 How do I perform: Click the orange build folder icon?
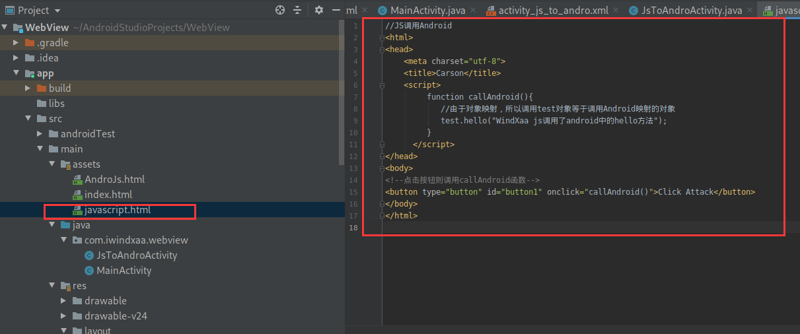[42, 88]
